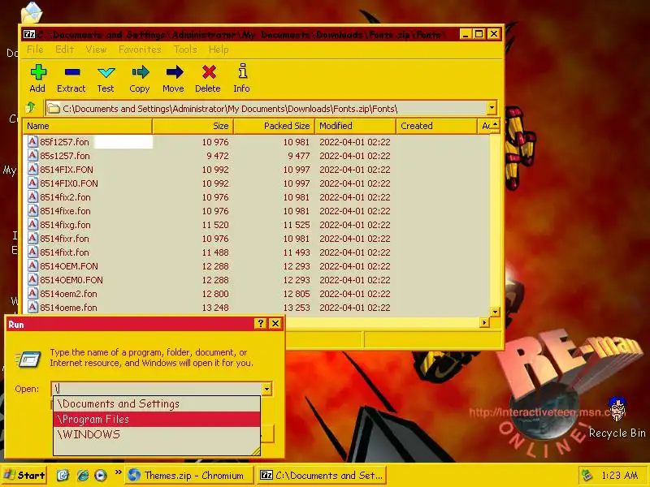Click the Extract toolbar icon
The height and width of the screenshot is (487, 650).
(x=72, y=72)
